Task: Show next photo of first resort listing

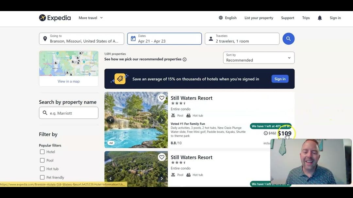Action: coord(162,120)
